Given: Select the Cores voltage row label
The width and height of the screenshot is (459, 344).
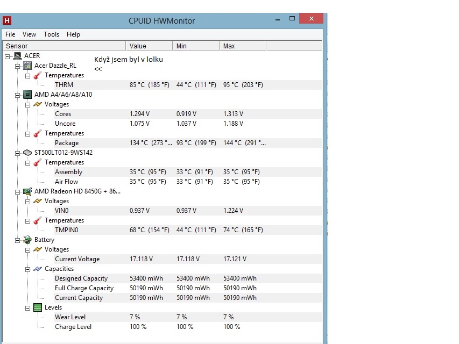Looking at the screenshot, I should pos(63,114).
